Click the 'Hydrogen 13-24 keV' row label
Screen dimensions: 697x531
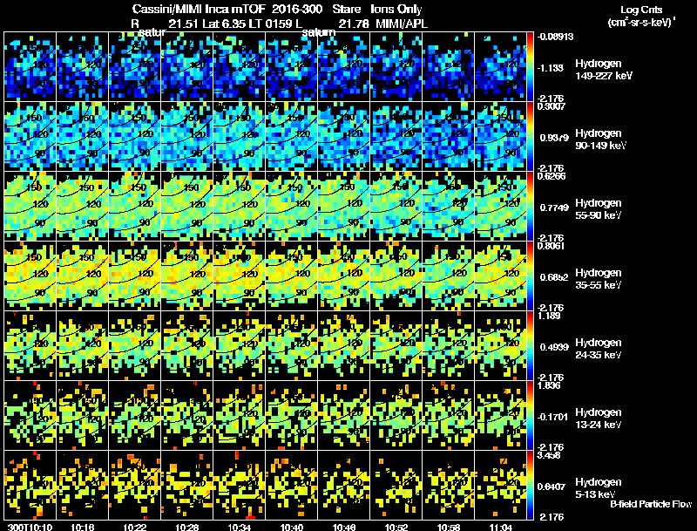pos(599,419)
